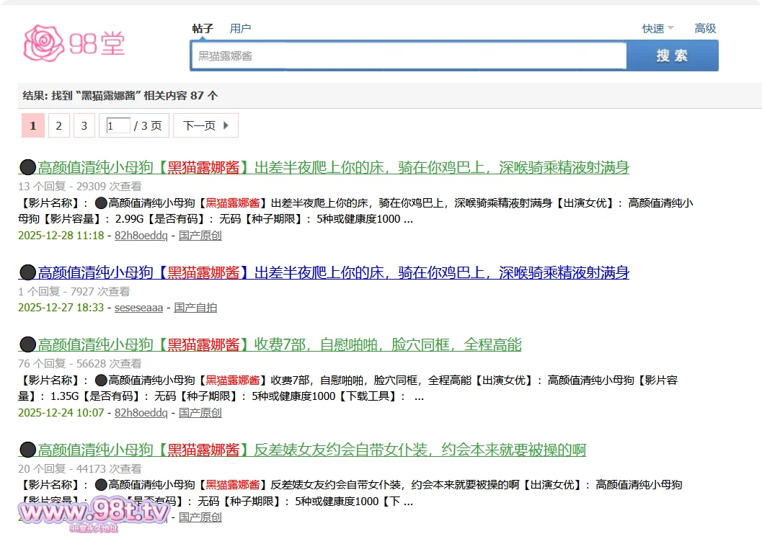
Task: Click the 下一页 next page button
Action: pyautogui.click(x=200, y=125)
